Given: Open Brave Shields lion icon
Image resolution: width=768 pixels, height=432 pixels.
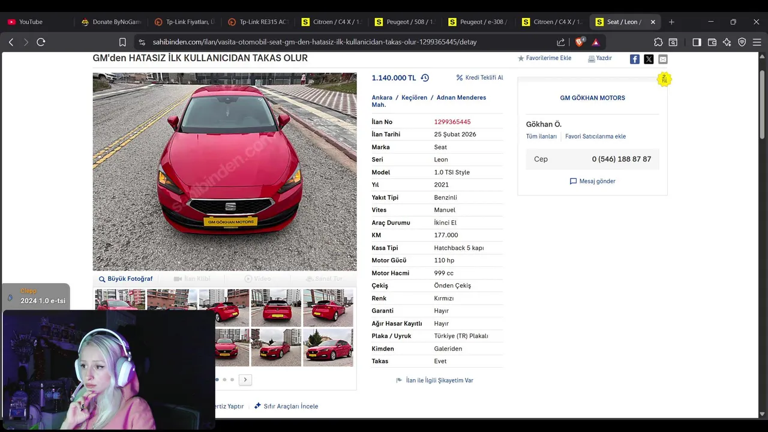Looking at the screenshot, I should coord(580,42).
